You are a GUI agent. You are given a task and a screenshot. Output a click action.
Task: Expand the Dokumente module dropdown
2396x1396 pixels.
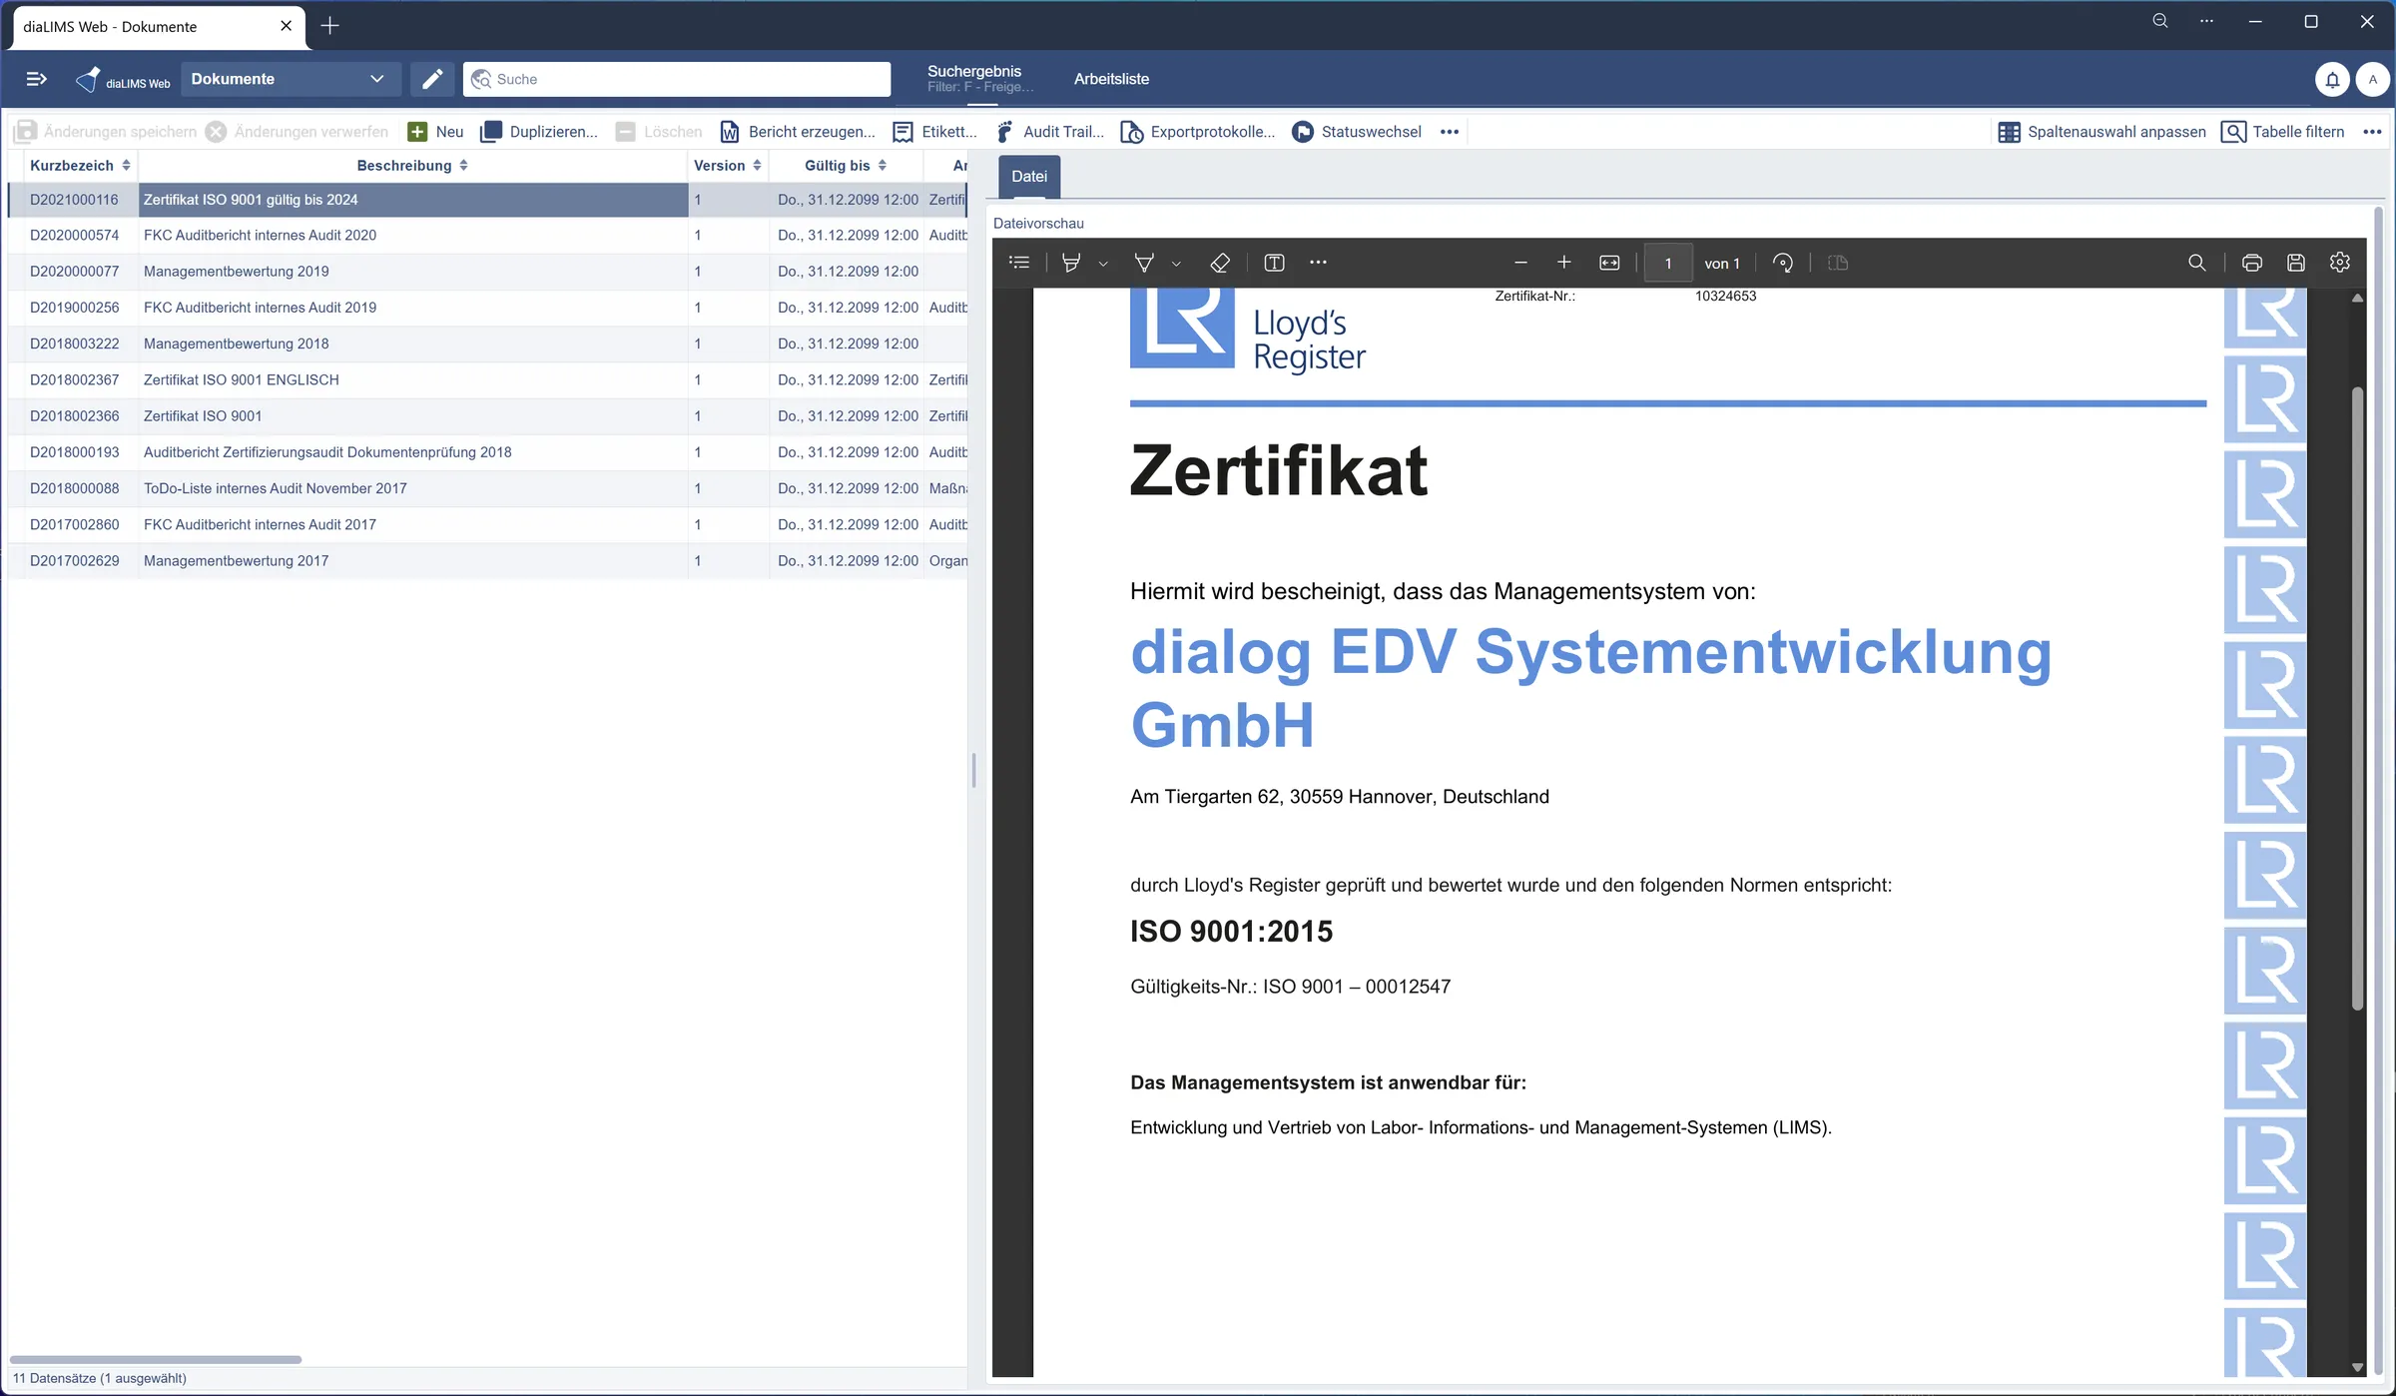pos(291,79)
